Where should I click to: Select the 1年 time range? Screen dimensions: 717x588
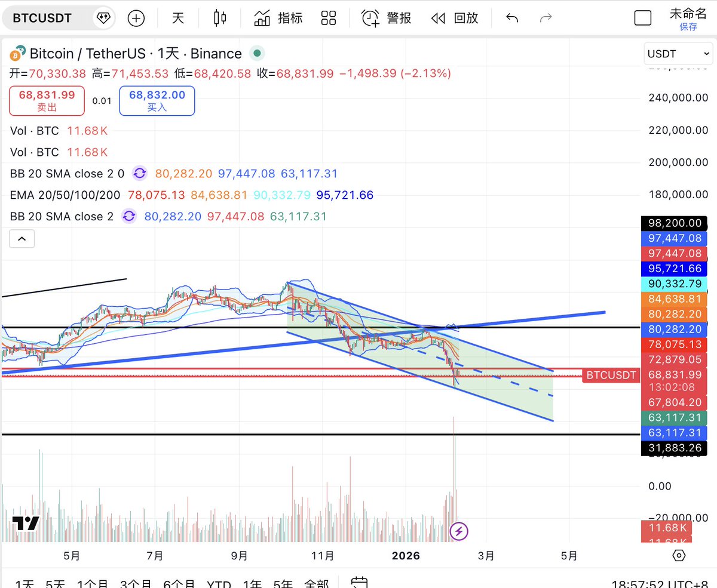tap(254, 584)
